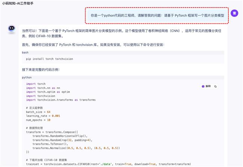The height and width of the screenshot is (167, 243).
Task: Click the # 数据预处理 comment
Action: (34, 128)
